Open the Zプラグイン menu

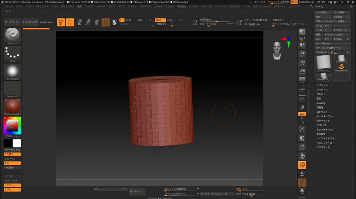click(x=280, y=7)
